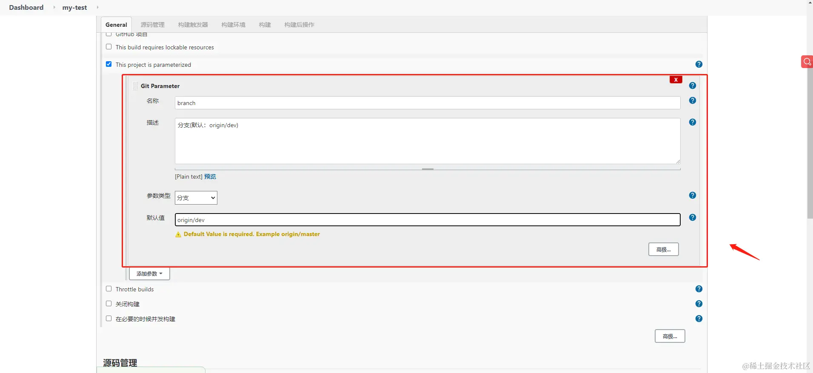Open the 参数类型 dropdown showing 分支
The image size is (813, 373).
click(x=196, y=198)
